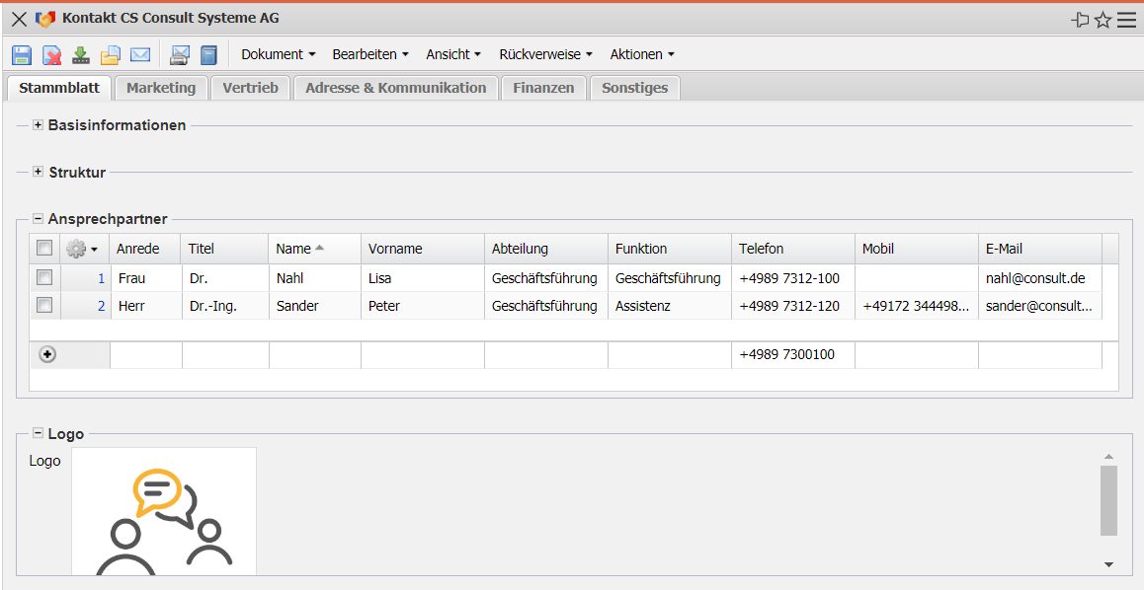Click the delete document icon with red X
This screenshot has width=1144, height=590.
coord(51,55)
